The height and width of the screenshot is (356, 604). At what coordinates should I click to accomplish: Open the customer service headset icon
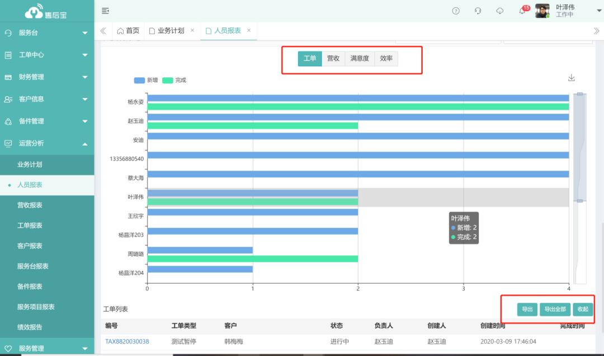click(x=478, y=11)
